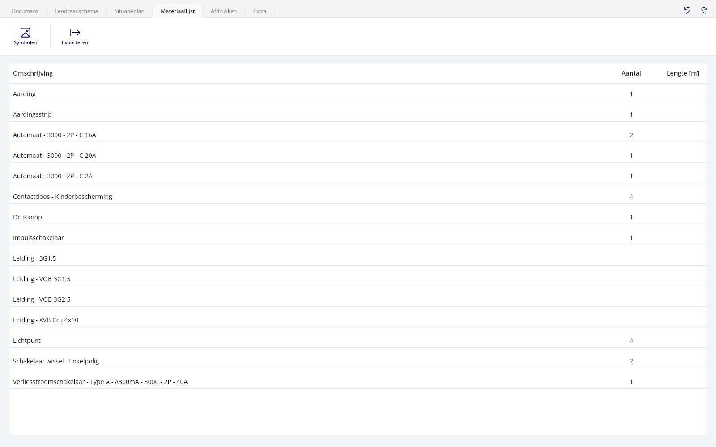Select the Materiaallijst tab
Viewport: 716px width, 447px height.
click(178, 11)
